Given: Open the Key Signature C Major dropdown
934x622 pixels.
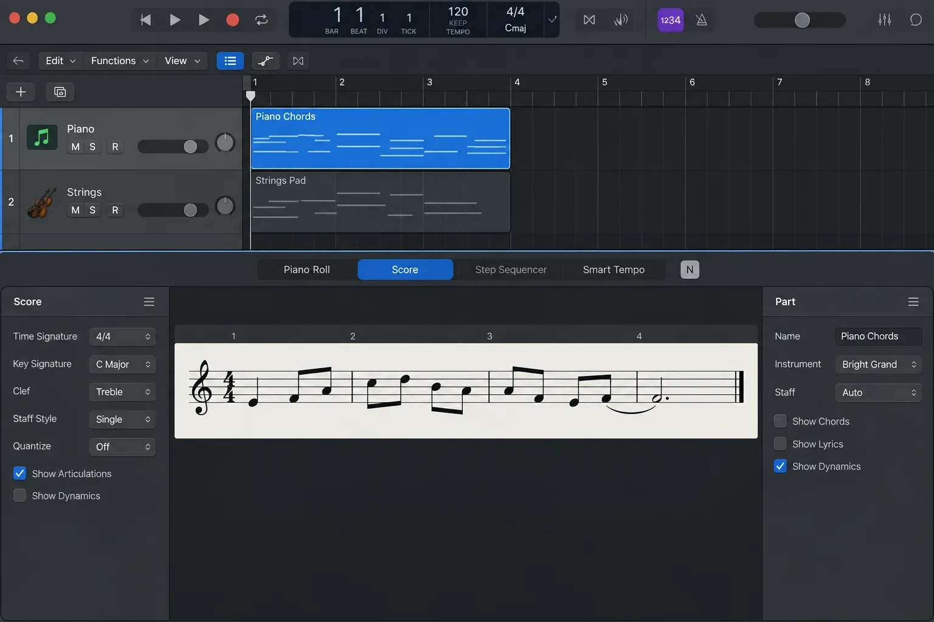Looking at the screenshot, I should click(x=123, y=364).
